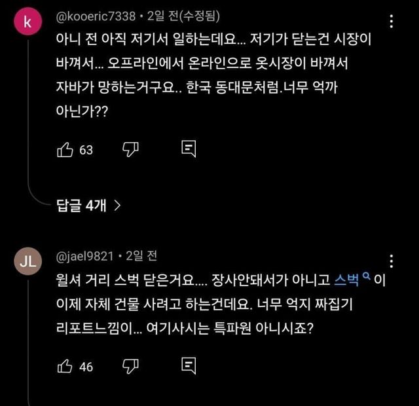Like the comment by @kooeric7338

click(x=65, y=149)
